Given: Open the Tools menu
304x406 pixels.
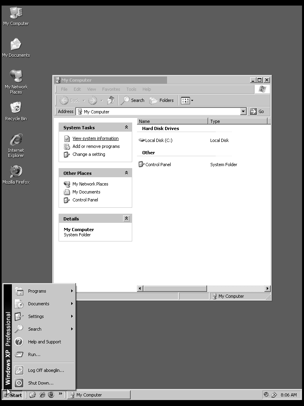Looking at the screenshot, I should (131, 89).
